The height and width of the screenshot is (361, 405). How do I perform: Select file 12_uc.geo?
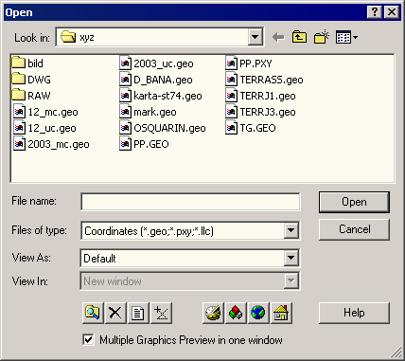(x=44, y=128)
